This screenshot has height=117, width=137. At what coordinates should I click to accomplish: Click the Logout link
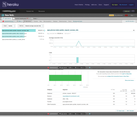[x=131, y=5]
